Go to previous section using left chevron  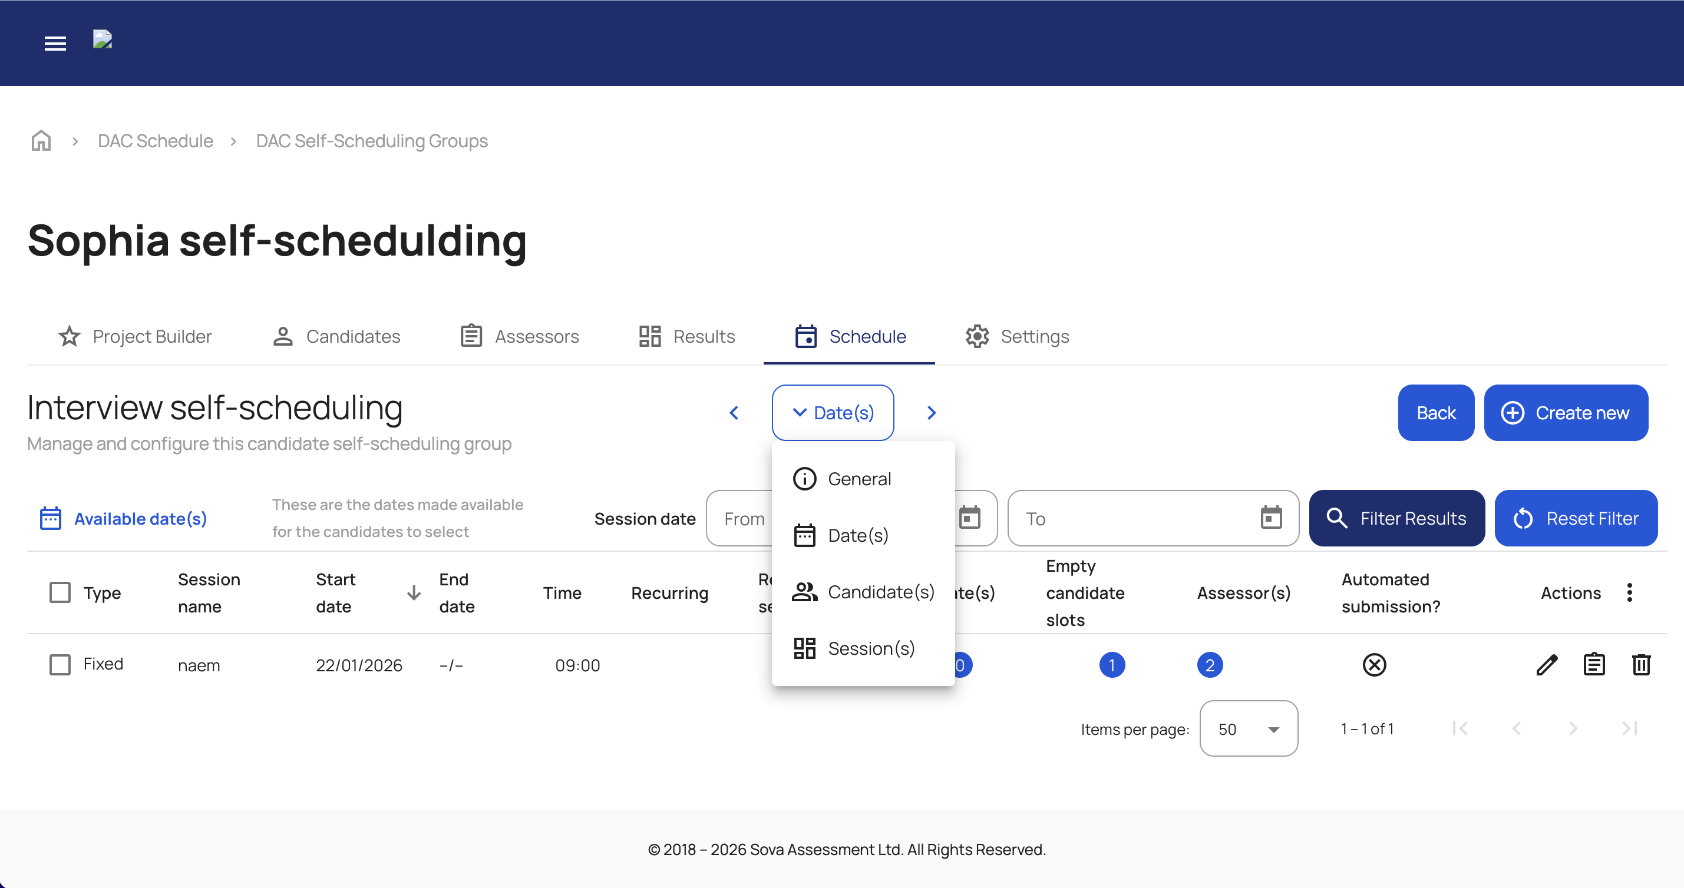click(x=734, y=413)
